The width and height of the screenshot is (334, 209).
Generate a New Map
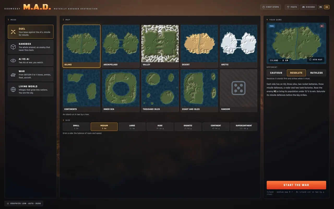point(316,60)
